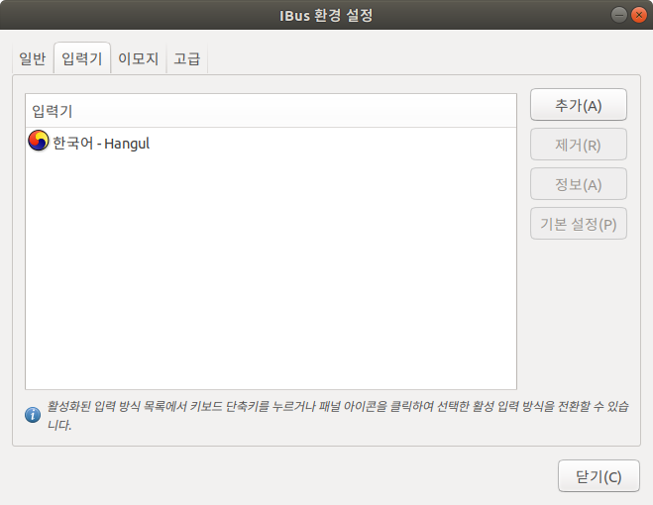
Task: Open the 이모지 tab
Action: click(x=139, y=58)
